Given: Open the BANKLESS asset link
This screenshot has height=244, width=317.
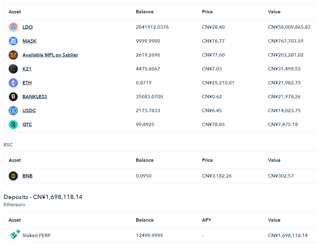Looking at the screenshot, I should tap(35, 97).
